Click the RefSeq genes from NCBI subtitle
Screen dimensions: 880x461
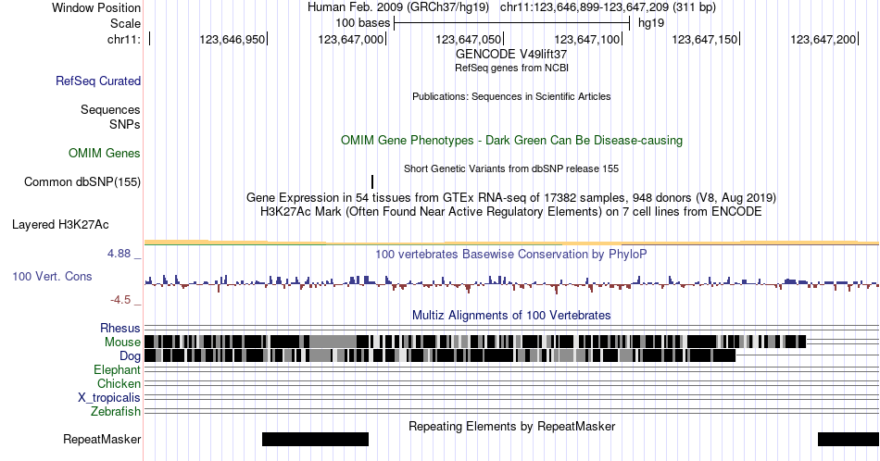click(x=511, y=68)
